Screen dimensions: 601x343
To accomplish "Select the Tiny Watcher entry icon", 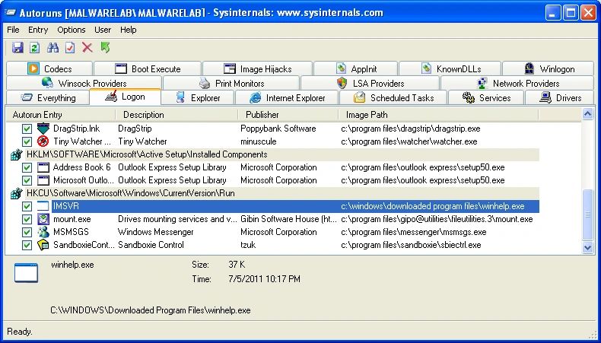I will point(43,141).
